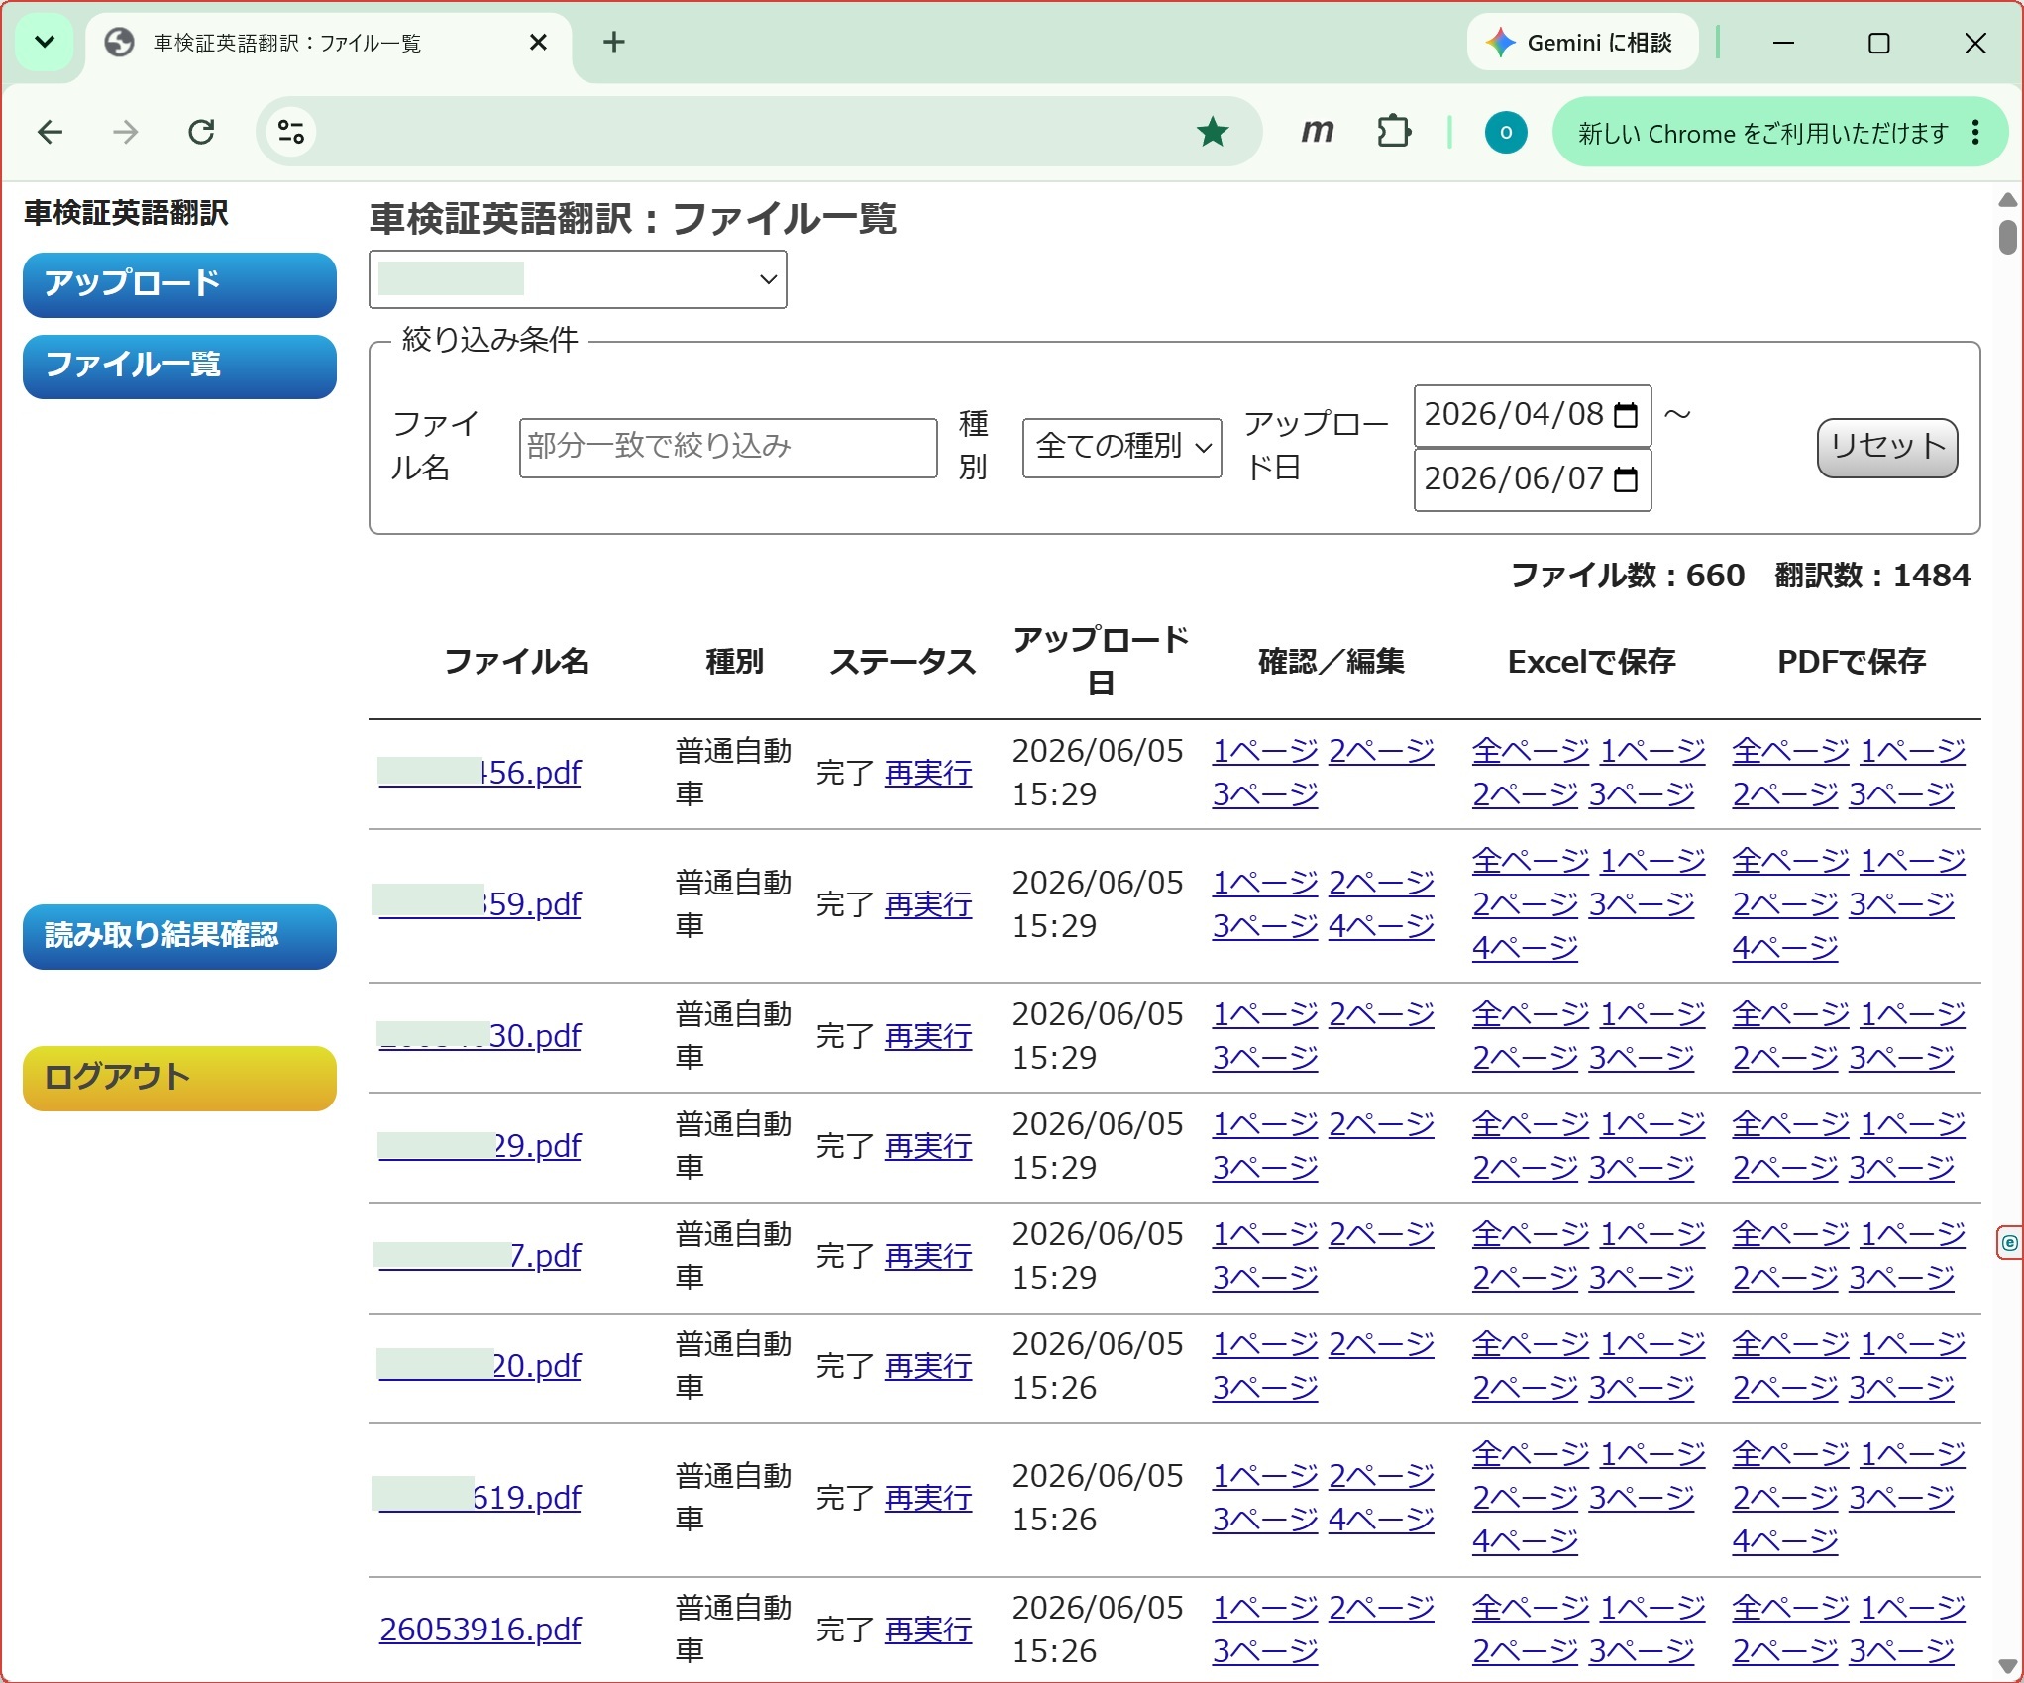
Task: Open file link ending 56.pdf
Action: point(479,773)
